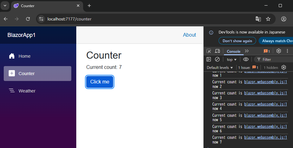Open the About link
This screenshot has height=148, width=293.
coord(189,35)
